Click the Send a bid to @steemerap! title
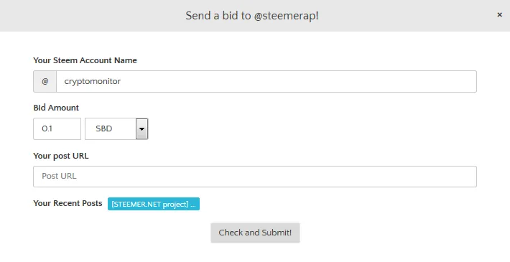 (x=251, y=16)
